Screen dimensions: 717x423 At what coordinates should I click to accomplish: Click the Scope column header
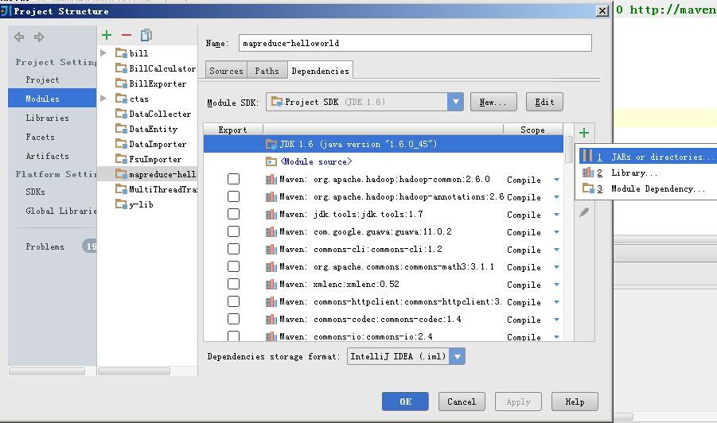click(x=532, y=130)
